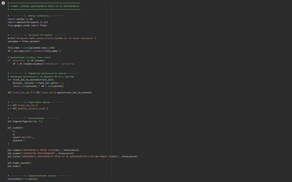Click the 'def track_len_to_seconds' function definition
This screenshot has height=182, width=292.
[x=31, y=80]
